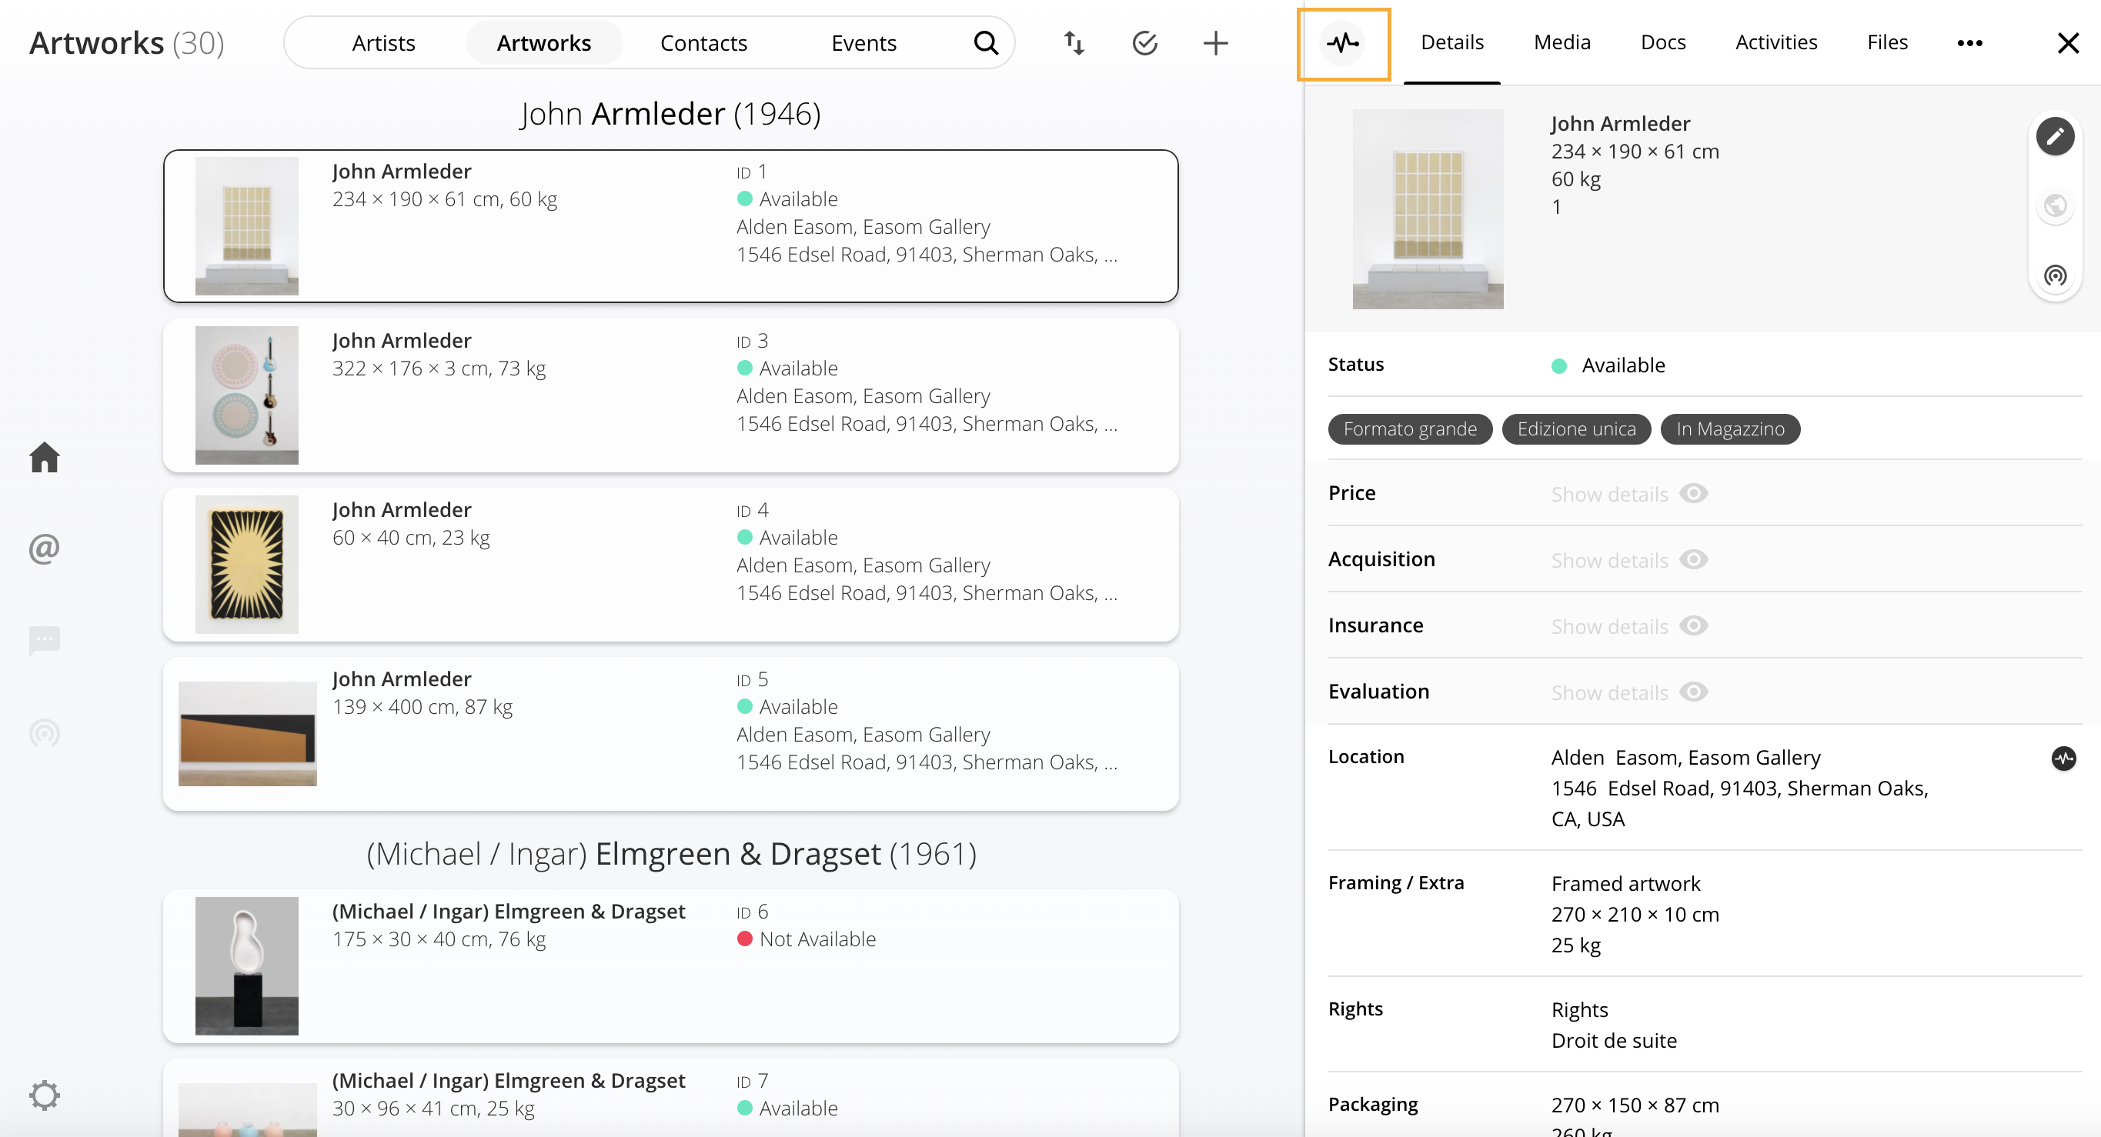Go to Home in left sidebar
This screenshot has width=2101, height=1137.
[x=44, y=457]
